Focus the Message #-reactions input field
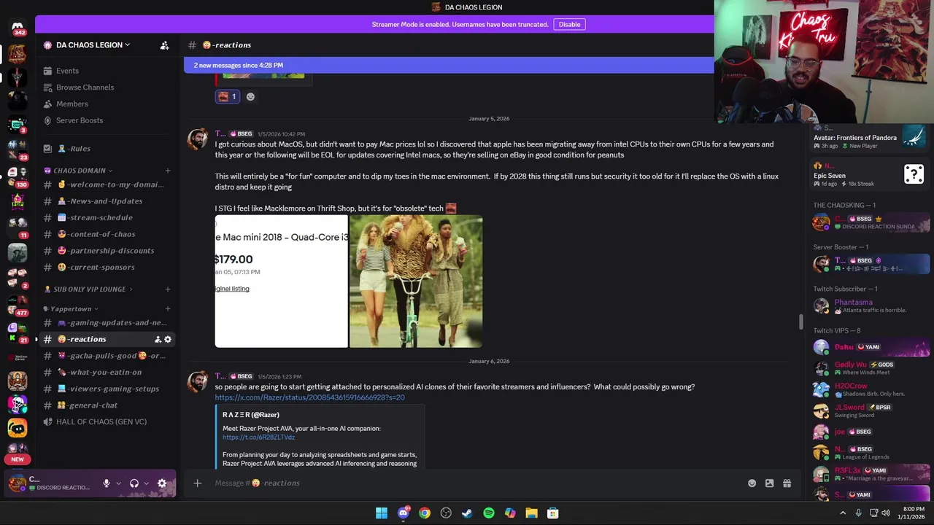Screen dimensions: 934x525 pos(474,483)
